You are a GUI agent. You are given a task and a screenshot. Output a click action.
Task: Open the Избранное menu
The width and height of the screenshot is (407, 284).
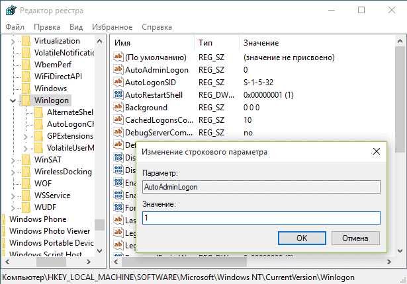113,27
